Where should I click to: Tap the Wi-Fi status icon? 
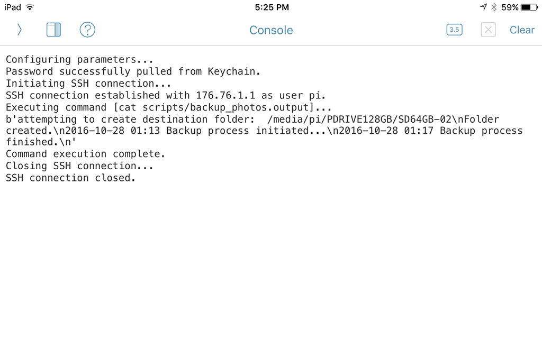point(30,7)
